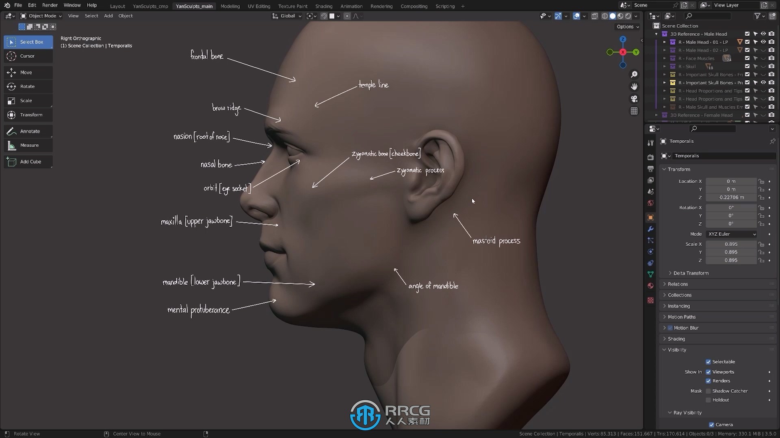This screenshot has width=780, height=438.
Task: Open the Material properties tab
Action: [x=650, y=286]
